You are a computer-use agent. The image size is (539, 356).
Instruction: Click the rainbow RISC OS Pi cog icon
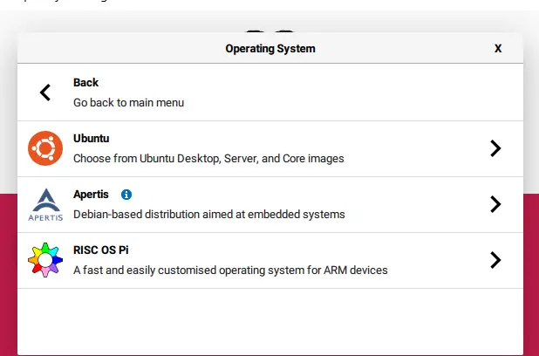tap(45, 260)
